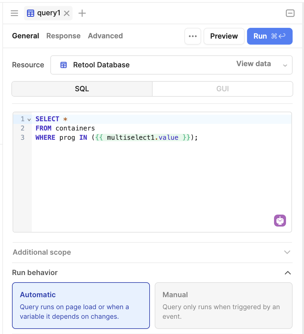Click the Retool Database resource icon

coord(64,65)
